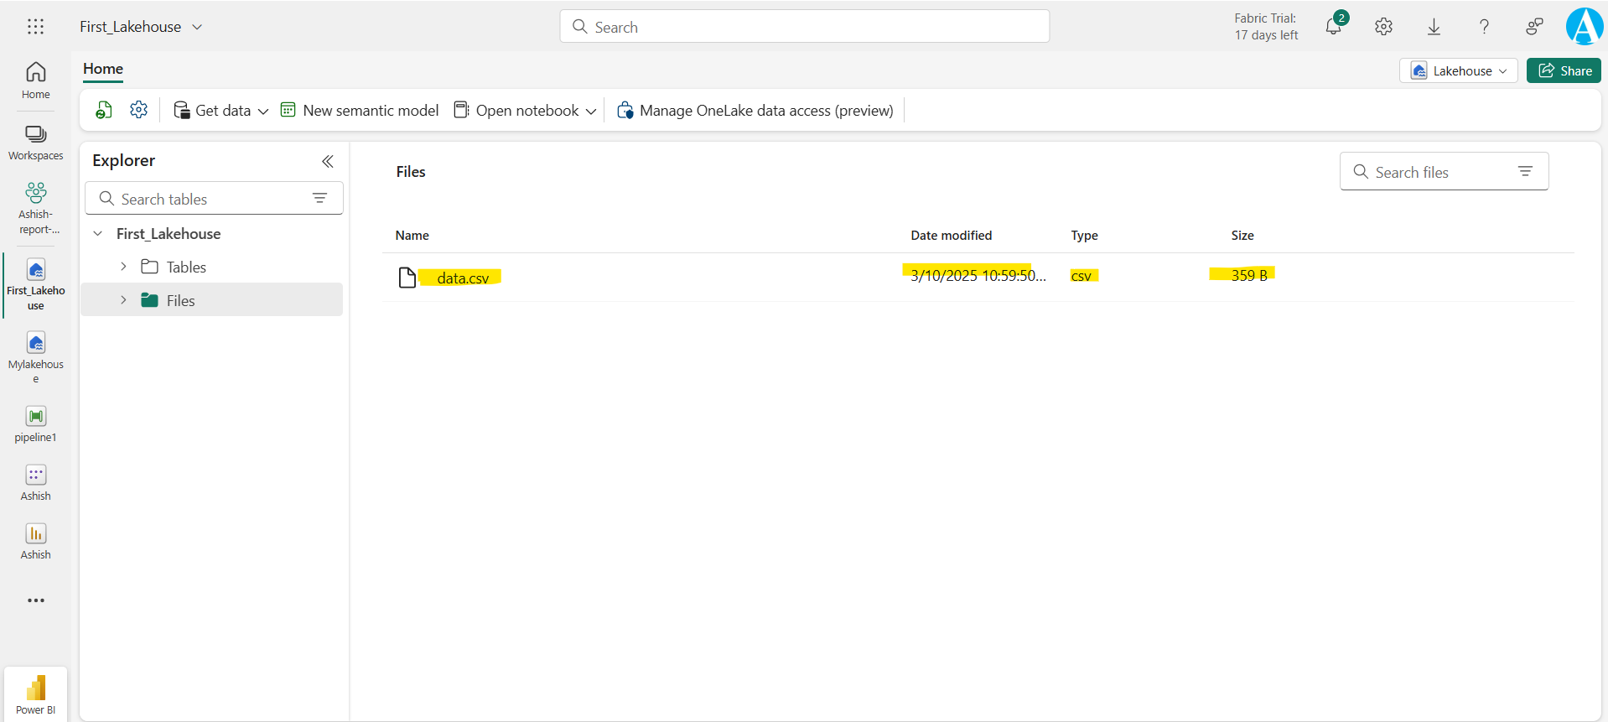Viewport: 1608px width, 722px height.
Task: Open pipeline1 from left navigation
Action: [35, 423]
